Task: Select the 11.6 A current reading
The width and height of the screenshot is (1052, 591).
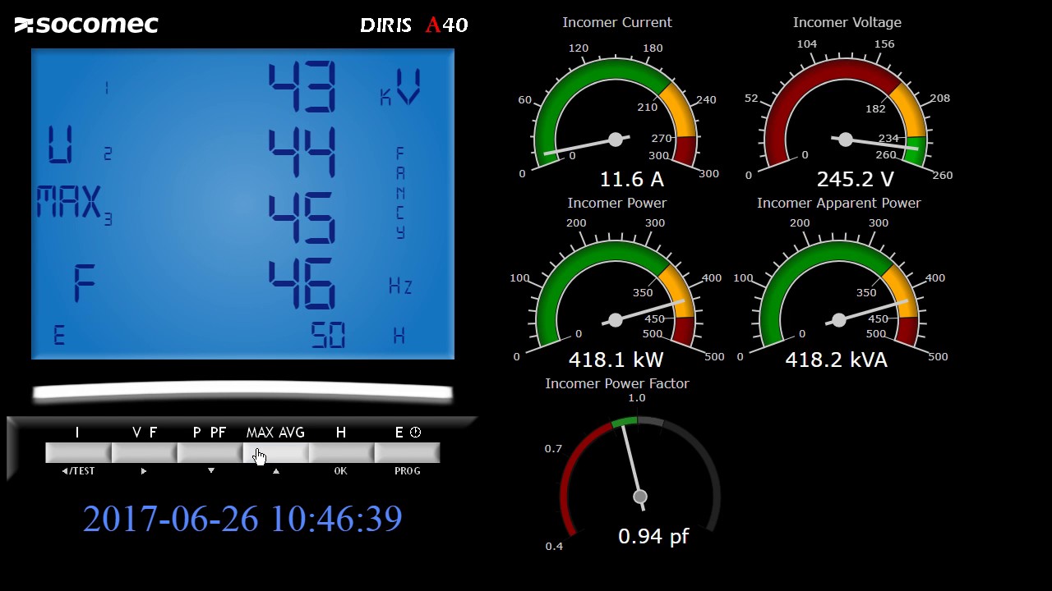Action: point(632,179)
